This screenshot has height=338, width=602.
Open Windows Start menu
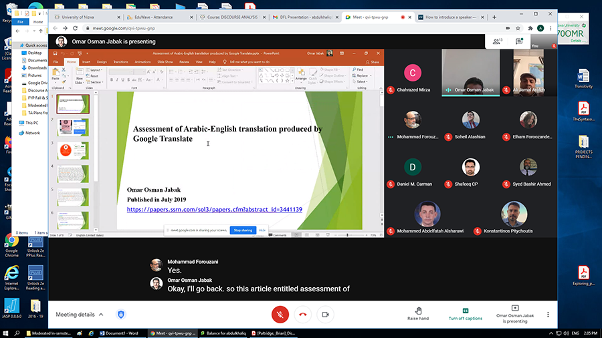coord(5,333)
